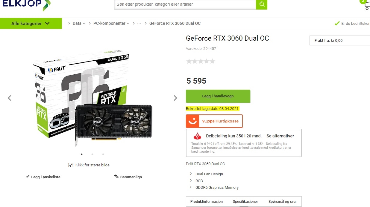Click the enlarge image icon
This screenshot has width=370, height=207.
pos(71,165)
